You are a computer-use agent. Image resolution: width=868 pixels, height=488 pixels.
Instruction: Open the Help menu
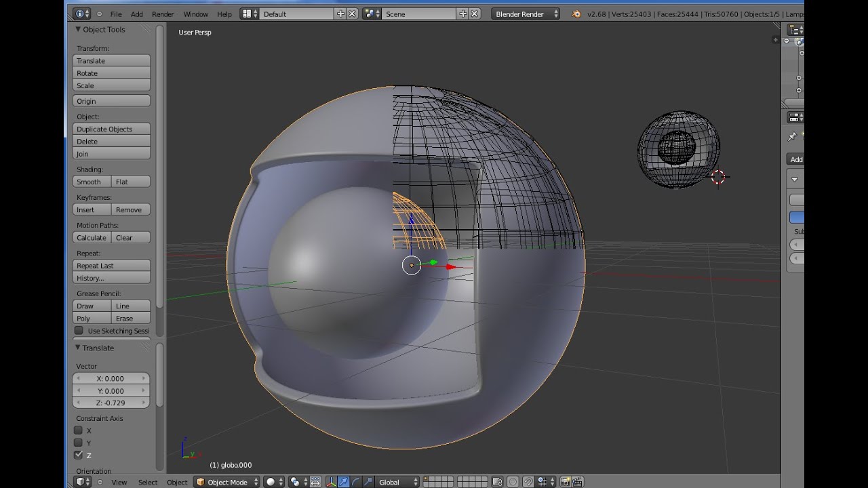[224, 14]
